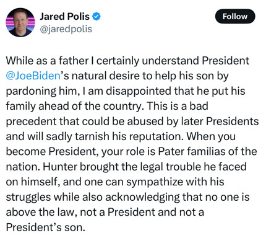The width and height of the screenshot is (266, 243).
Task: Open the @JoeBiden mention link
Action: click(33, 76)
